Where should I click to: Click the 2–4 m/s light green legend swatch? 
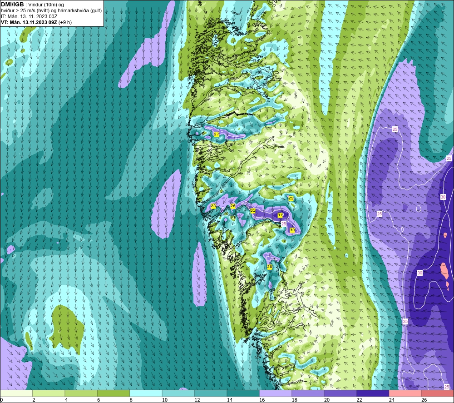(x=49, y=393)
